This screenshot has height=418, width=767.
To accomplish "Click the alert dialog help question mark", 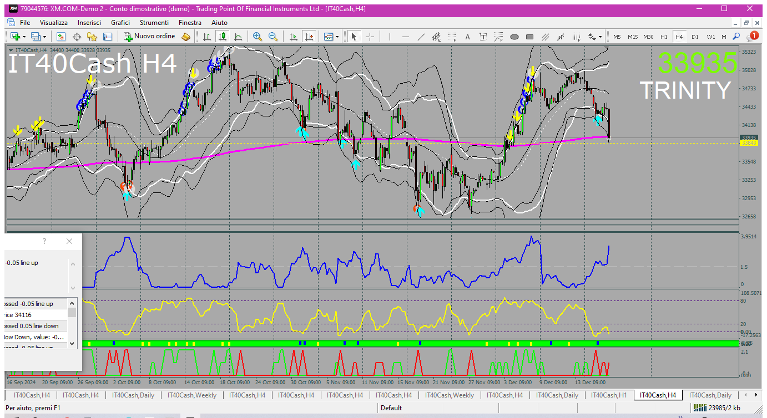I will click(44, 241).
